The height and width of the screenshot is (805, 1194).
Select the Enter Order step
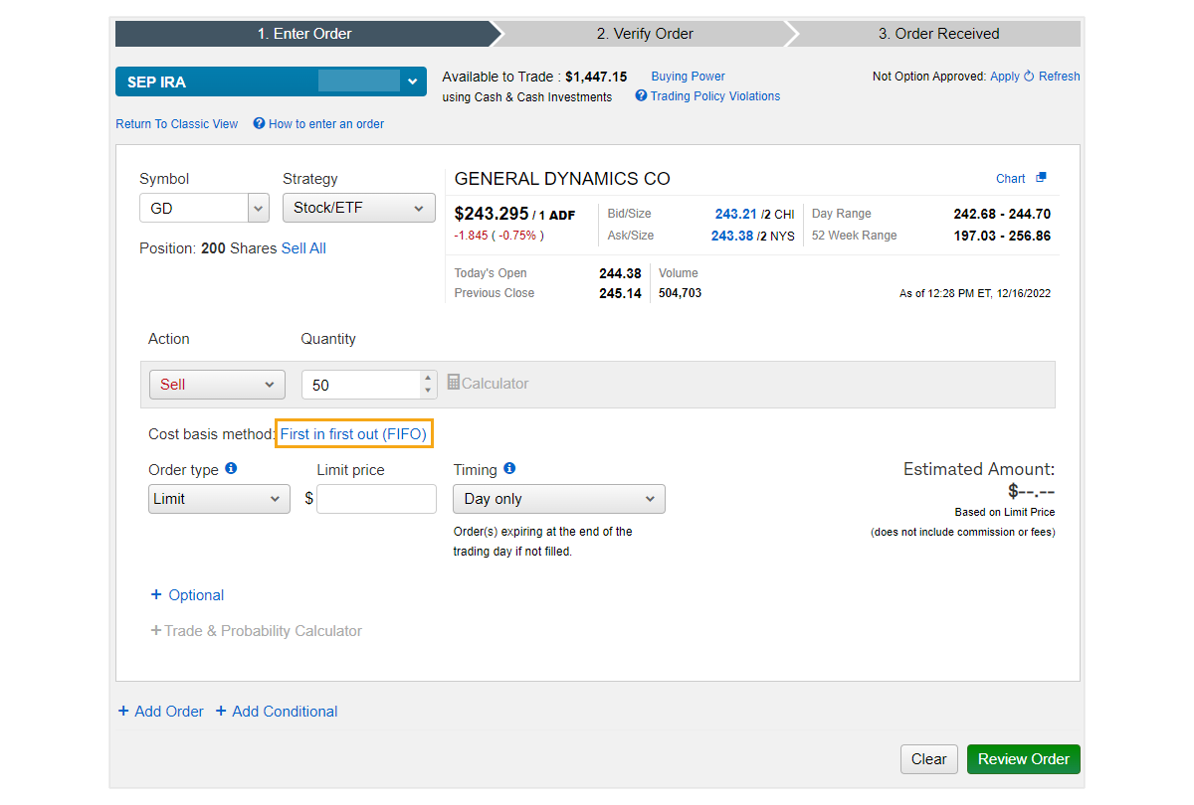coord(303,34)
